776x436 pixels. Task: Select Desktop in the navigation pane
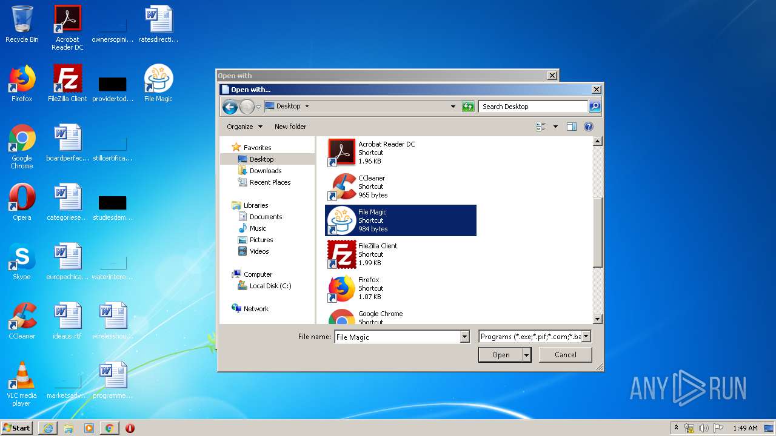(x=261, y=159)
